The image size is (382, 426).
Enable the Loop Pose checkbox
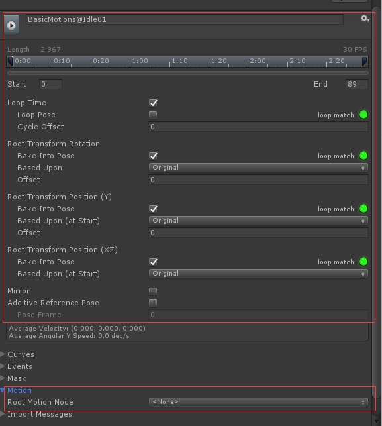tap(153, 115)
